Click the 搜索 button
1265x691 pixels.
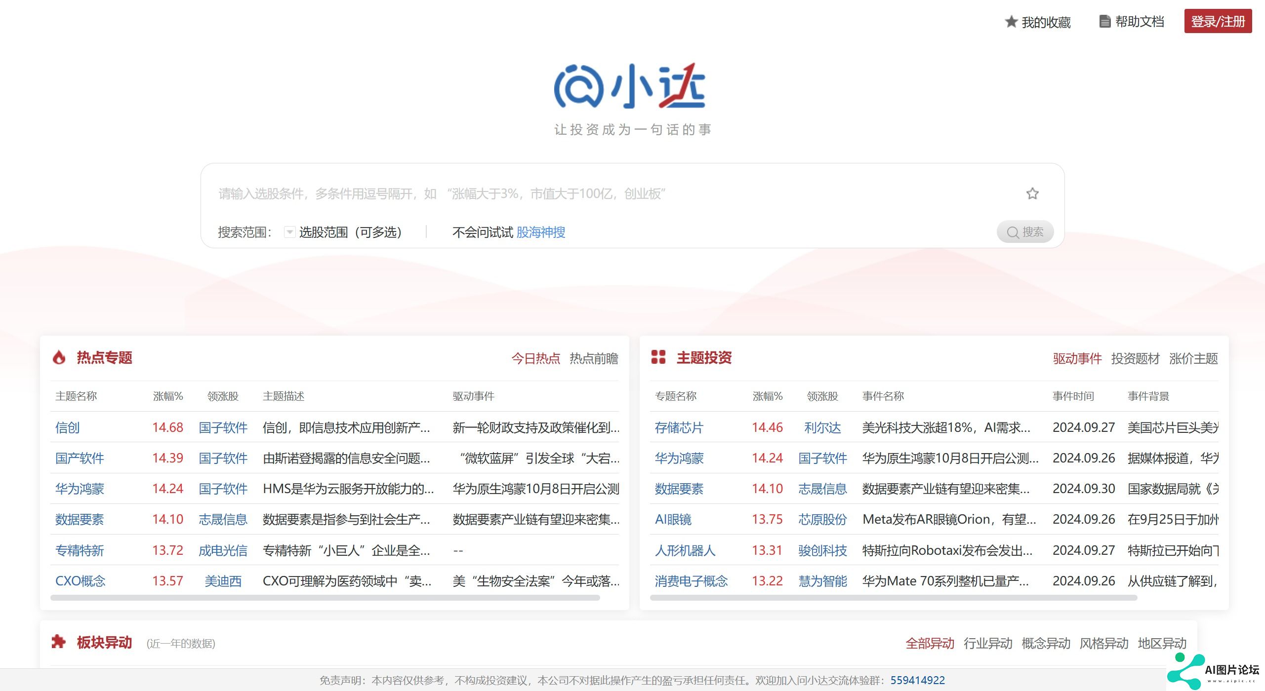pos(1025,232)
